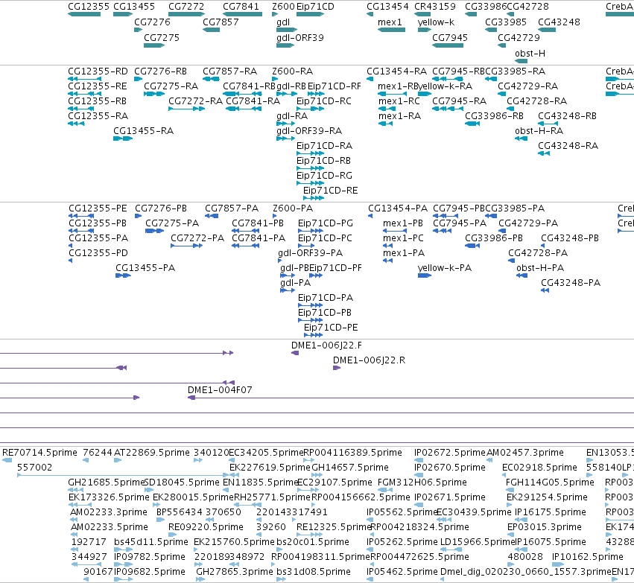Click the CG43248 gene feature

tap(547, 30)
